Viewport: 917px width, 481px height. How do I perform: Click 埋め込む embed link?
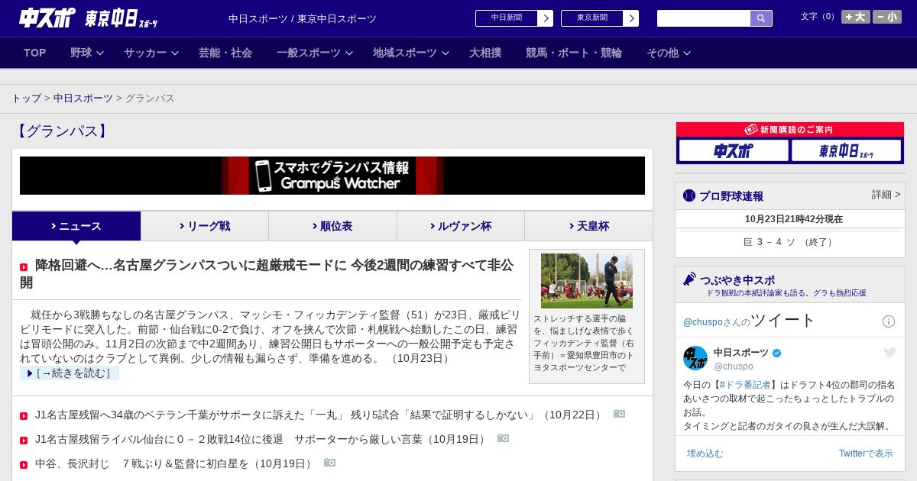pyautogui.click(x=705, y=454)
